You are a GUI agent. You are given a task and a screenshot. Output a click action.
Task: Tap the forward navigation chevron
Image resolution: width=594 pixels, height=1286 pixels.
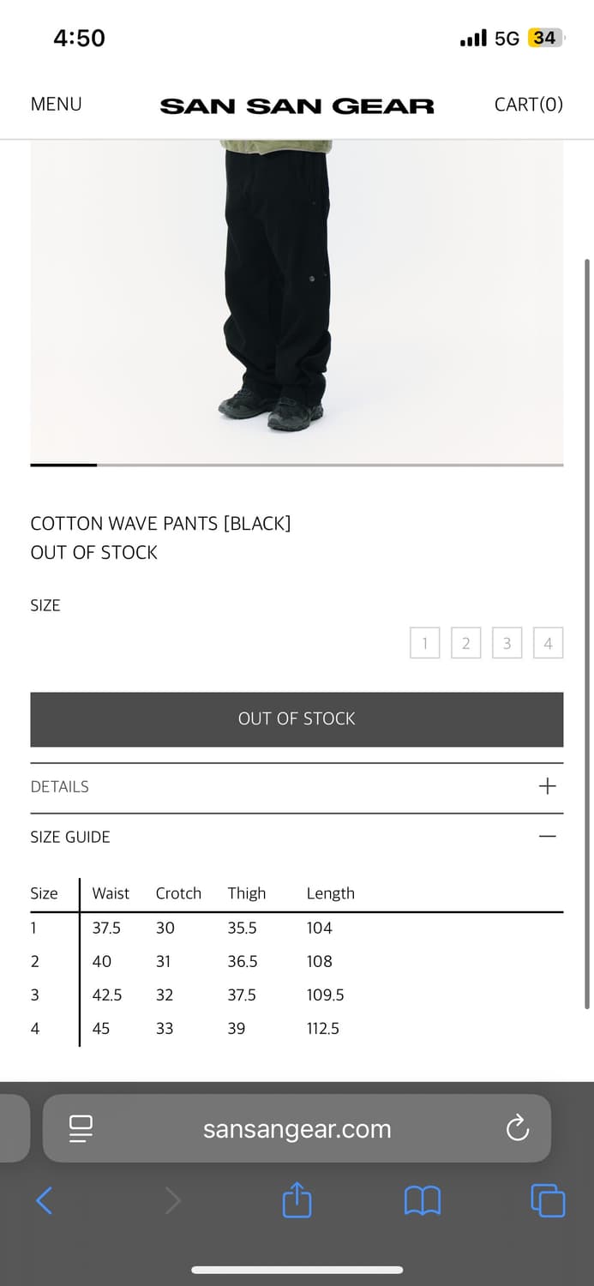coord(171,1201)
